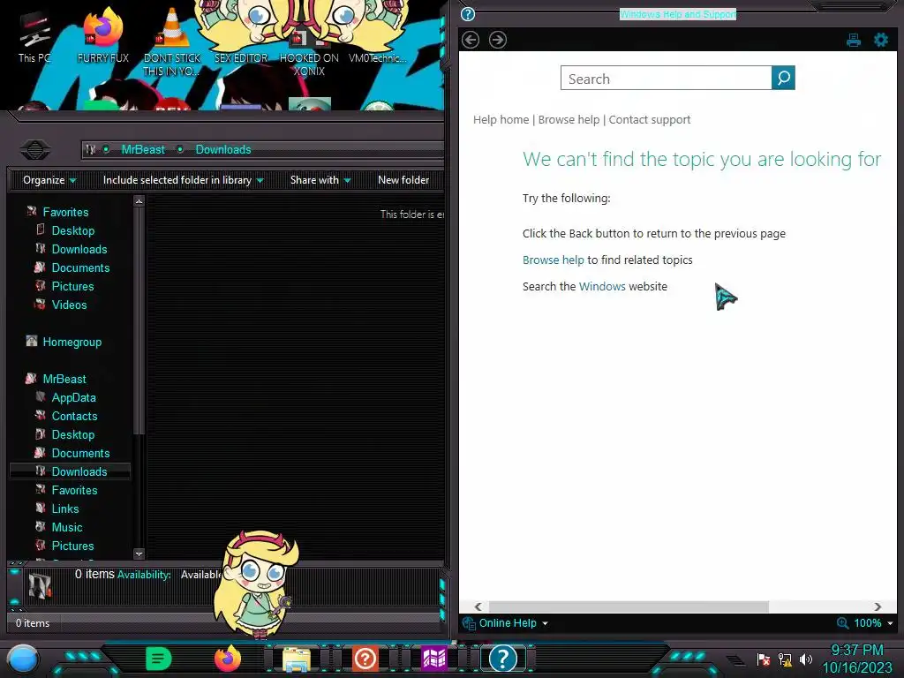Expand Include selected folder in library menu
The width and height of the screenshot is (904, 678).
click(x=183, y=180)
